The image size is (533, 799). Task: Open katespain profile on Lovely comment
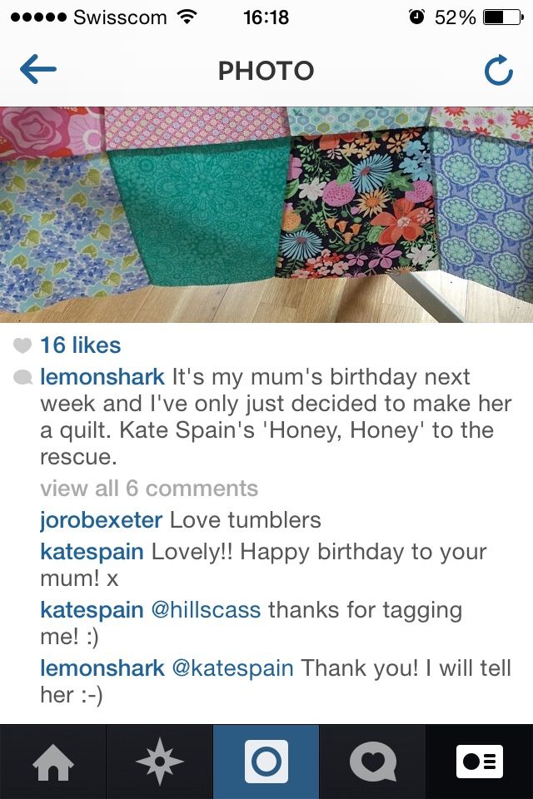(92, 553)
